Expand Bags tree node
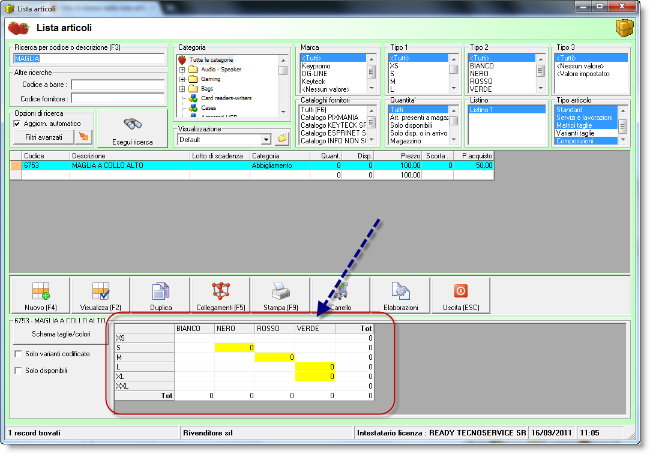Viewport: 650px width, 454px height. point(182,89)
